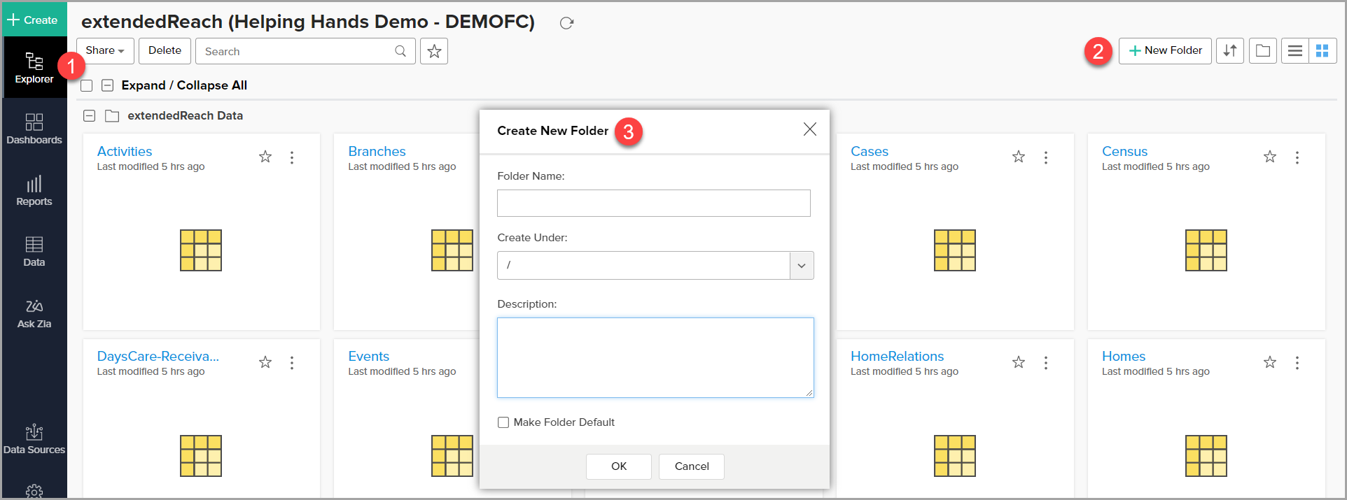Image resolution: width=1347 pixels, height=500 pixels.
Task: Open settings gear at sidebar bottom
Action: [34, 492]
